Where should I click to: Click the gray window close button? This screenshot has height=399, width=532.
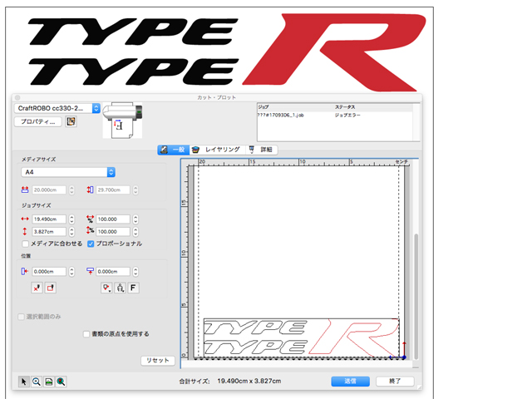(17, 98)
